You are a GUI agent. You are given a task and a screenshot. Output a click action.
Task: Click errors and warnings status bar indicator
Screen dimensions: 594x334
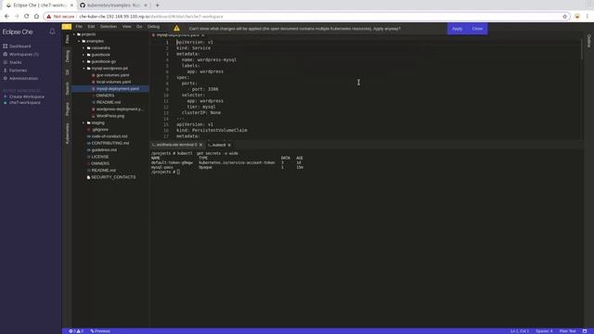[x=76, y=331]
